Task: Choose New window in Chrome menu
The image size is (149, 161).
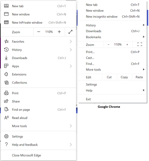Action: point(95,10)
